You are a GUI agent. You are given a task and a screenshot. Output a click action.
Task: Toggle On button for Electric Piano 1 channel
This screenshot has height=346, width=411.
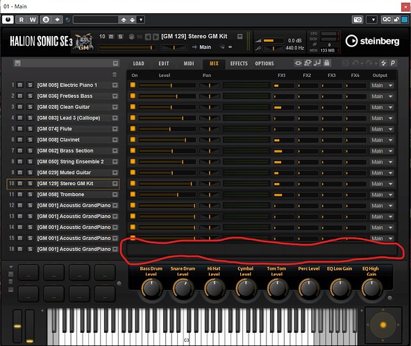pos(133,85)
